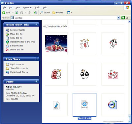Open Shared Documents link
The image size is (132, 124).
(19, 68)
